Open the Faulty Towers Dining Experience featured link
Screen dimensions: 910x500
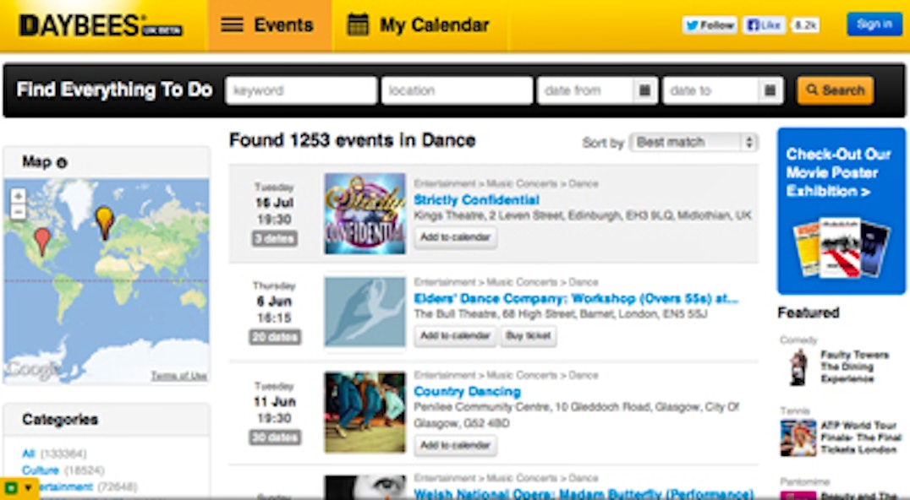[854, 367]
